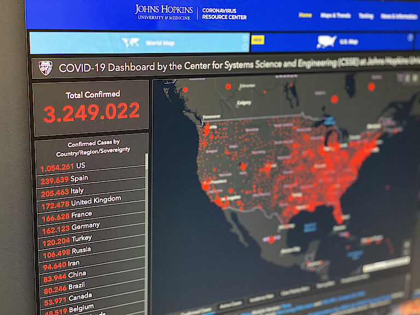Open the Maps & Trends menu
The height and width of the screenshot is (315, 420).
point(335,15)
